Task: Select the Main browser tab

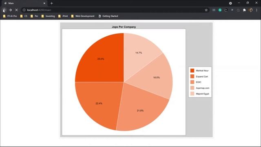Action: click(24, 3)
